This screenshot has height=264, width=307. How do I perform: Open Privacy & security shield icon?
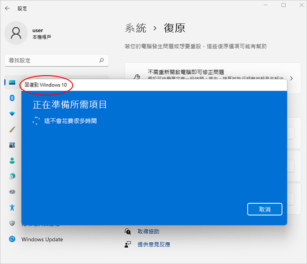(12, 223)
